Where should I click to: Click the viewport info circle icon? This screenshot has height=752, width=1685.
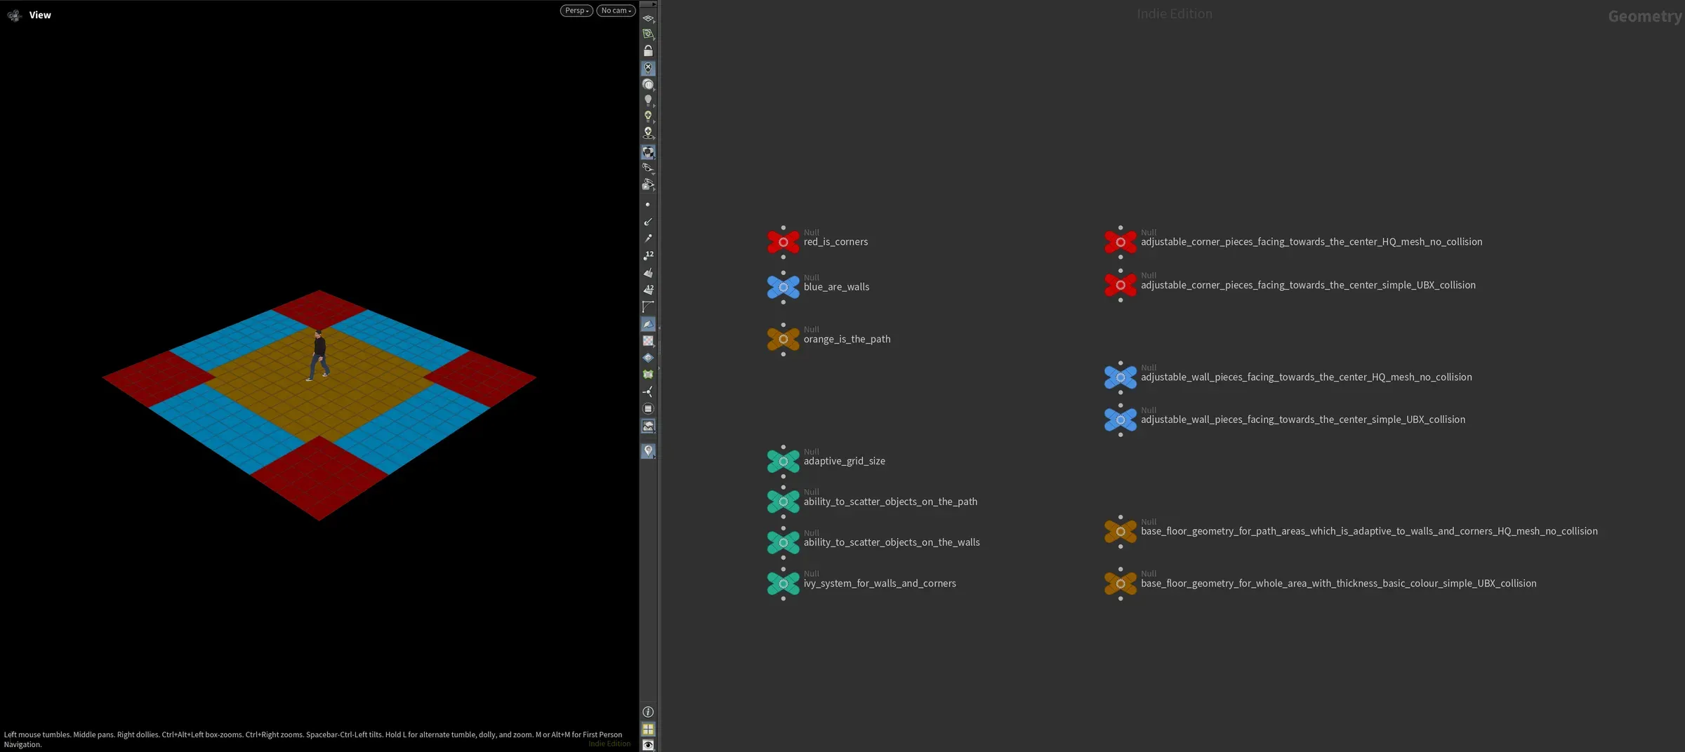648,712
